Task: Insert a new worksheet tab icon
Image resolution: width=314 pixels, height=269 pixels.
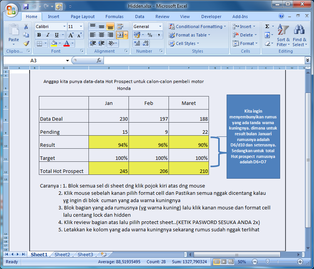Action: pyautogui.click(x=104, y=255)
